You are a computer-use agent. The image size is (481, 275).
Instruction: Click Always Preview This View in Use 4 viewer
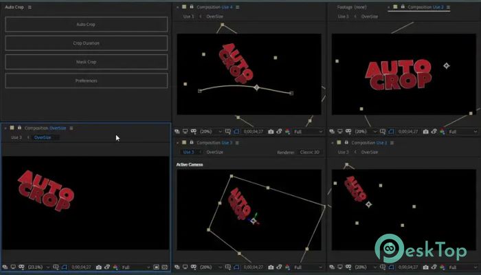pyautogui.click(x=177, y=131)
